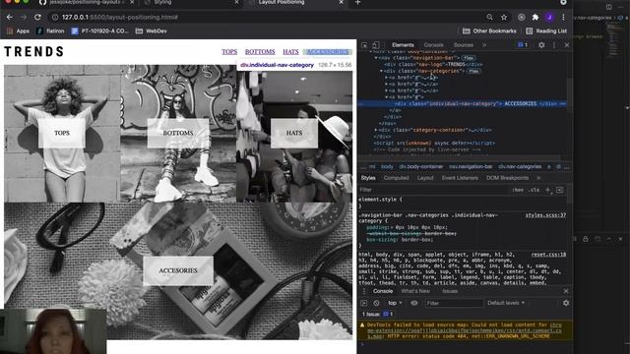This screenshot has height=354, width=630.
Task: Open console settings gear icon
Action: (566, 303)
